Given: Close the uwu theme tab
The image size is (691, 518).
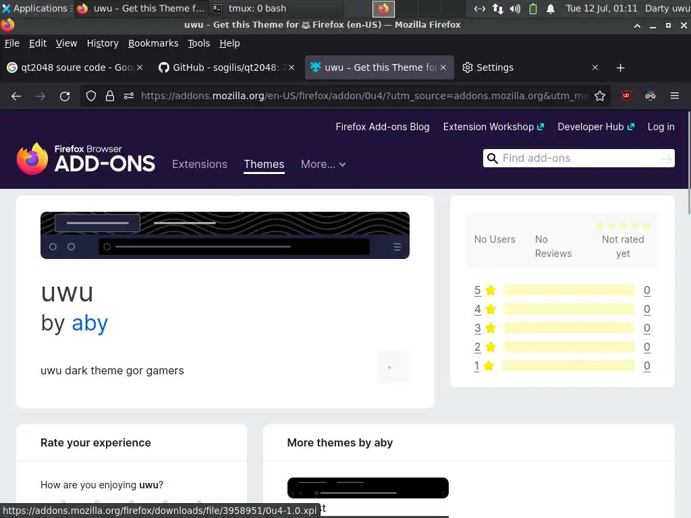Looking at the screenshot, I should (443, 67).
